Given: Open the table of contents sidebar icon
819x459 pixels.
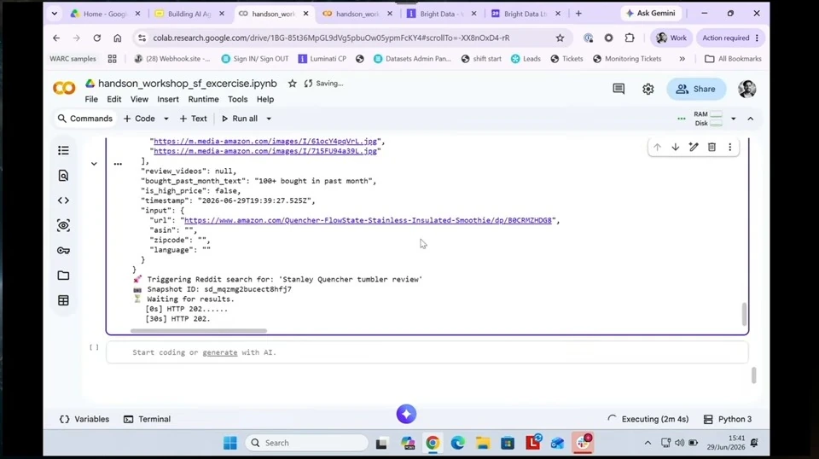Looking at the screenshot, I should pos(63,150).
